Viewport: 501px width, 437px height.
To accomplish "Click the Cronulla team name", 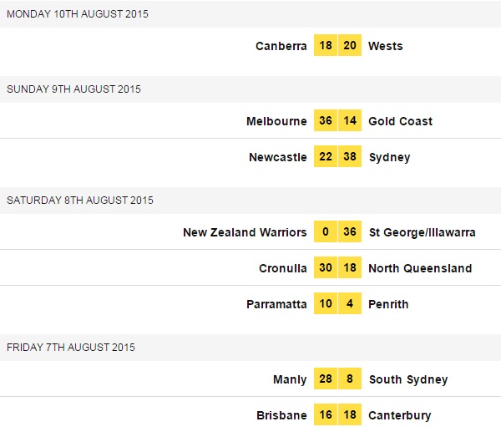I will coord(283,268).
